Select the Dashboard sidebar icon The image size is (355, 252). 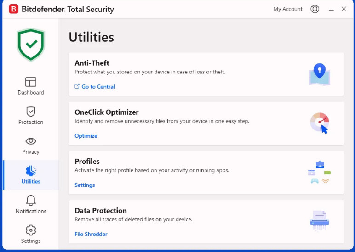point(31,82)
